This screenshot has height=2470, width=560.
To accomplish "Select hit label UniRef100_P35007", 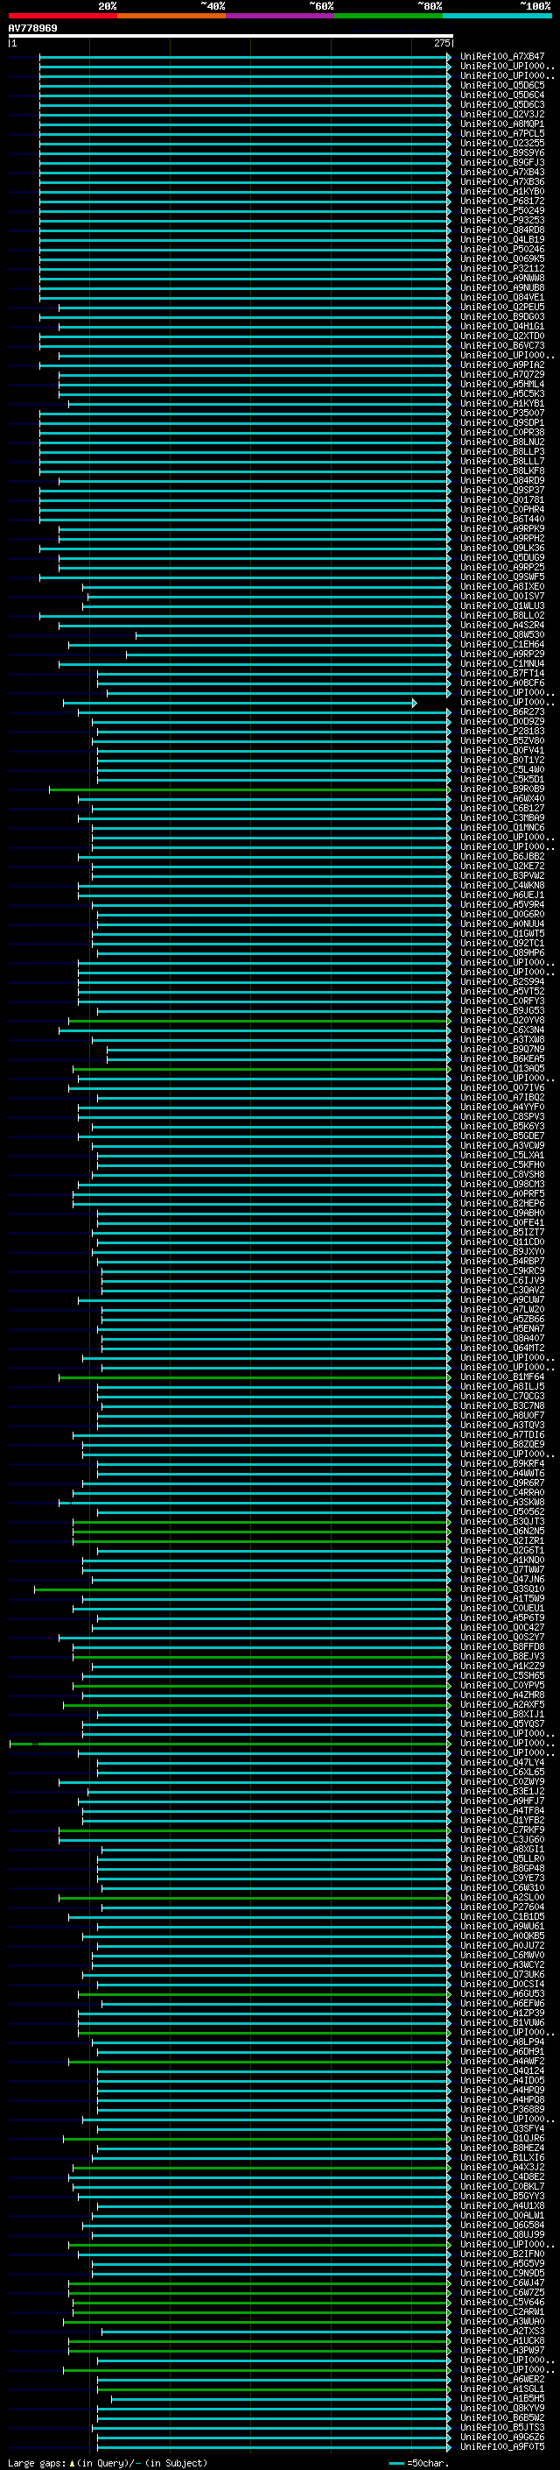I will point(501,414).
